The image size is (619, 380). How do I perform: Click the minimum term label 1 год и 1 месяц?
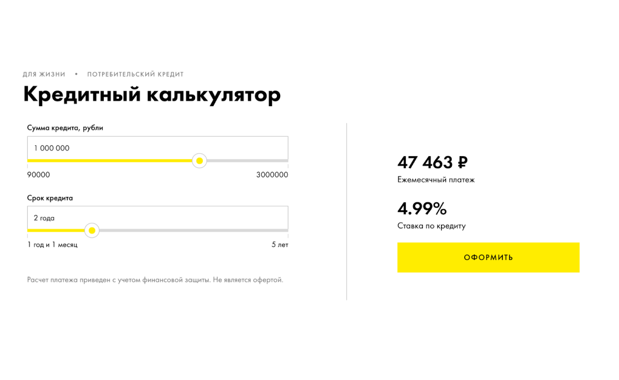coord(52,245)
